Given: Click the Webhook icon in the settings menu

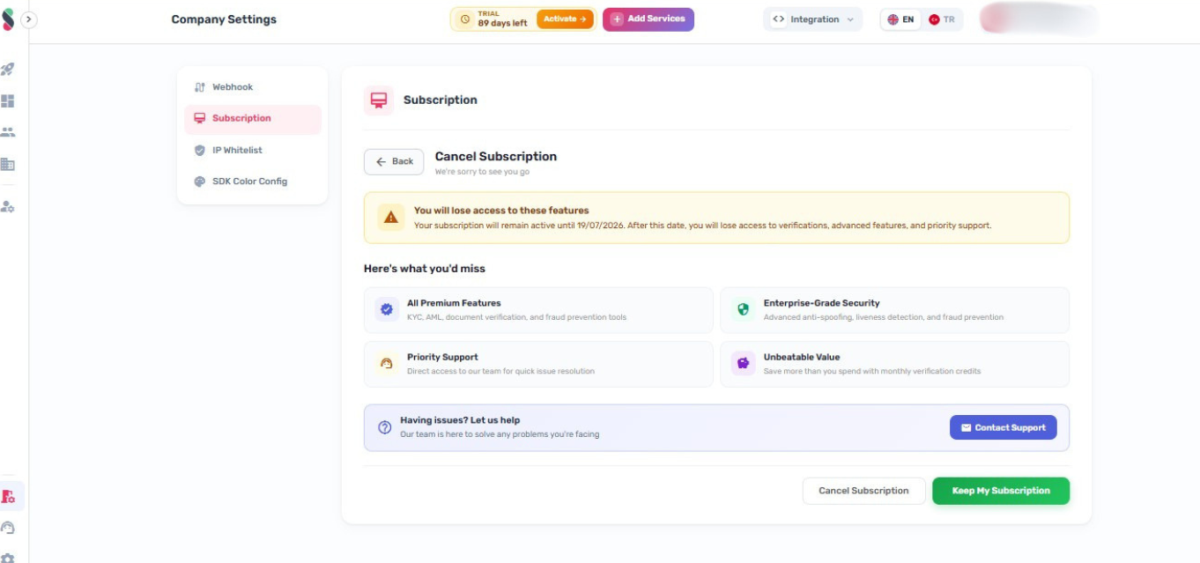Looking at the screenshot, I should coord(200,87).
